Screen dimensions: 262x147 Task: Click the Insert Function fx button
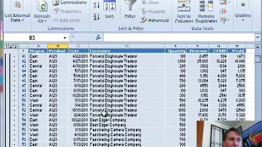coord(98,38)
